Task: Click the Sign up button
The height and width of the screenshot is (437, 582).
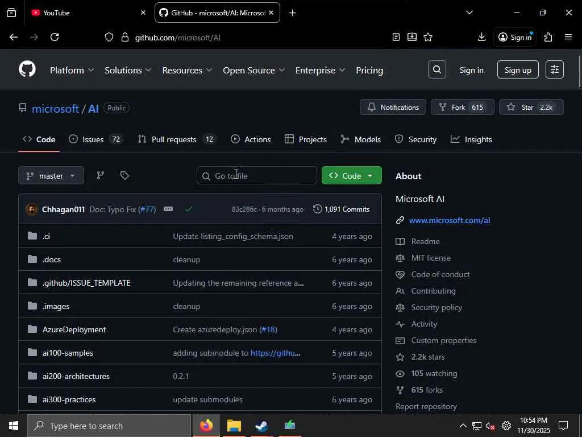Action: (x=518, y=69)
